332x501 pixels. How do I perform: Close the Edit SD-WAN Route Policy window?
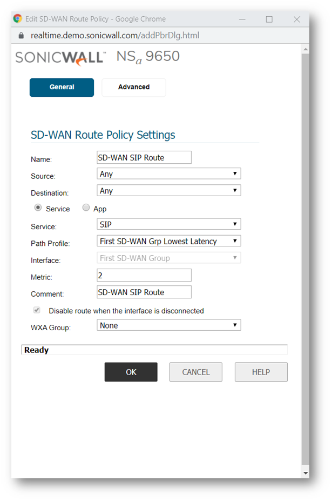coord(296,19)
